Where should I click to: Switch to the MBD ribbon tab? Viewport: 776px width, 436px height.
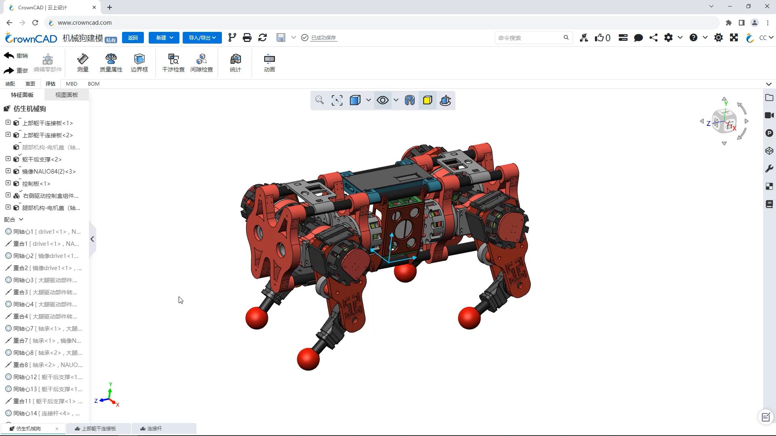click(x=72, y=84)
